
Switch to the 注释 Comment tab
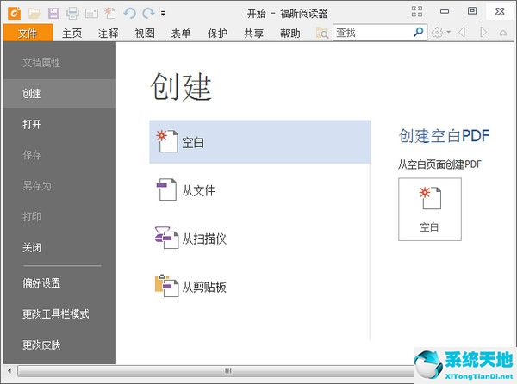point(109,34)
